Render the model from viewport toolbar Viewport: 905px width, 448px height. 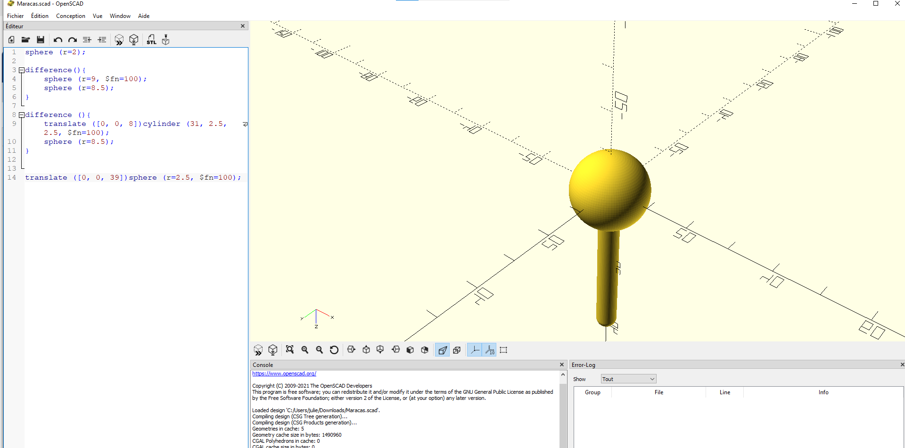[272, 350]
